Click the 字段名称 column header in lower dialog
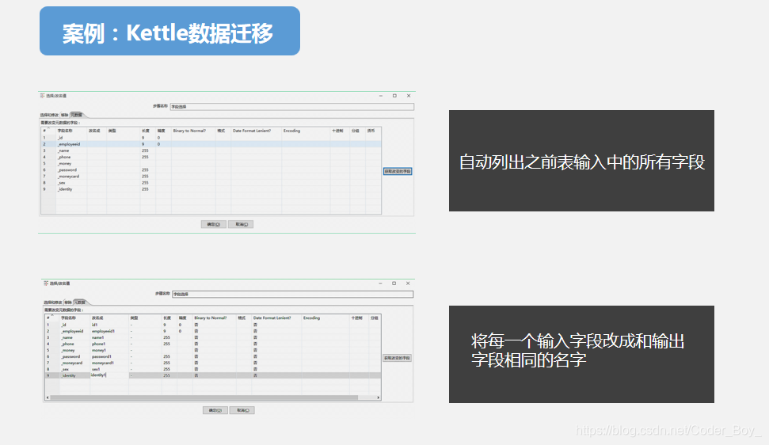 coord(68,318)
